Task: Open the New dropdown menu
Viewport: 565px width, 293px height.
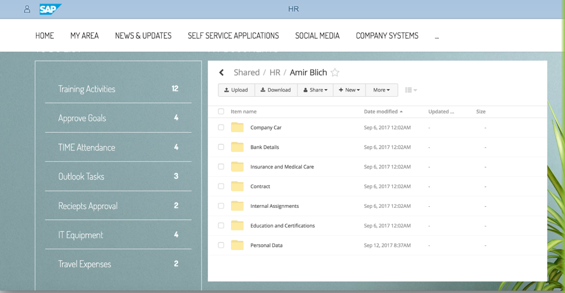Action: tap(349, 90)
